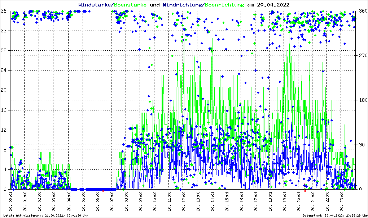Click the '180' degree label on right axis
This screenshot has width=368, height=218.
point(362,100)
